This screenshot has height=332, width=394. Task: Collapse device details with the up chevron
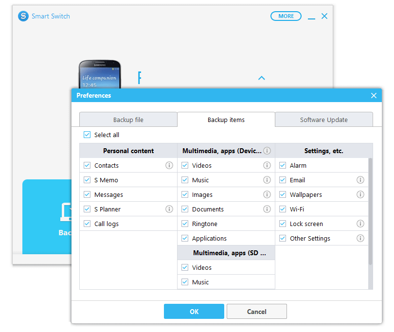[x=262, y=78]
